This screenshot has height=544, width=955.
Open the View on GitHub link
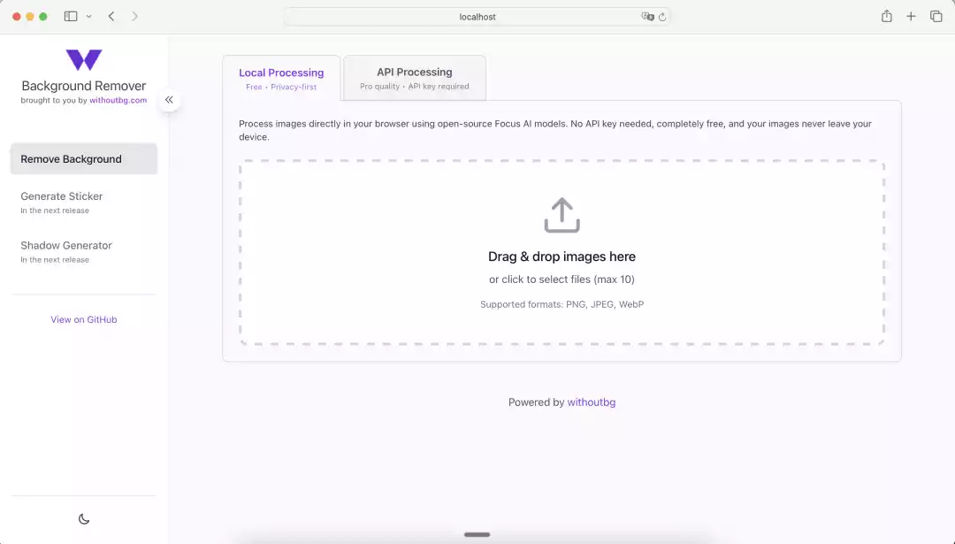tap(84, 319)
